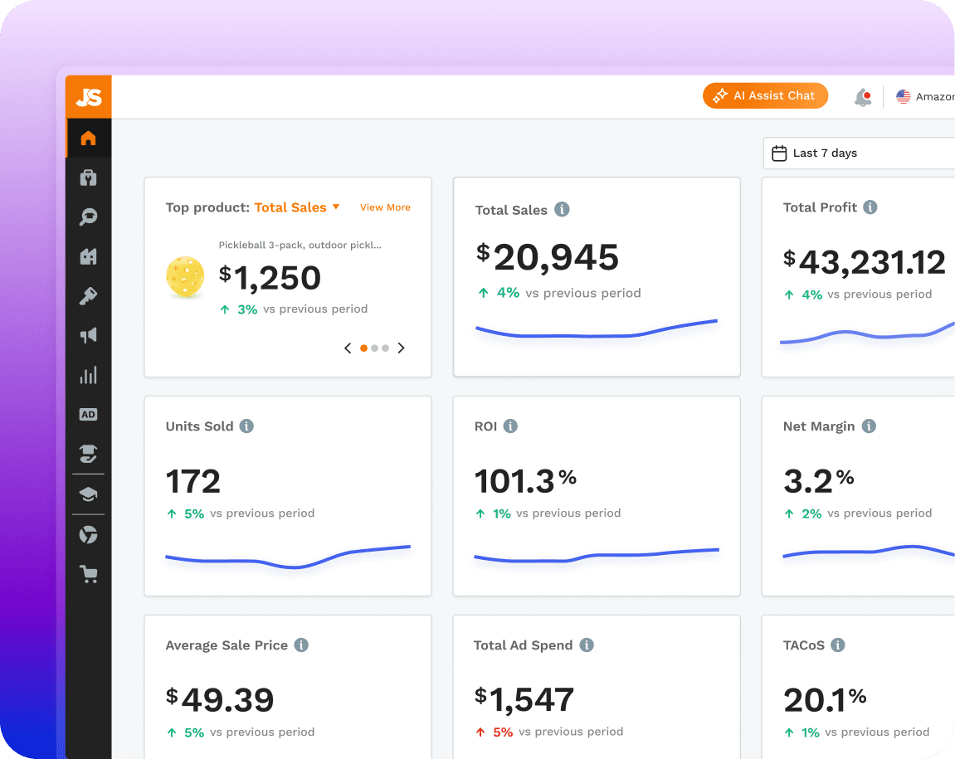Open the notification bell
Image resolution: width=955 pixels, height=759 pixels.
863,97
